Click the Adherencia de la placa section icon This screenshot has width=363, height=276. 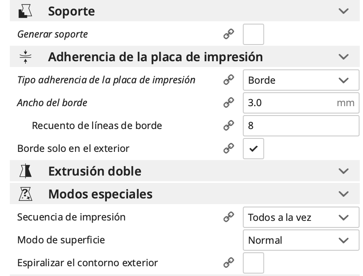tap(25, 57)
